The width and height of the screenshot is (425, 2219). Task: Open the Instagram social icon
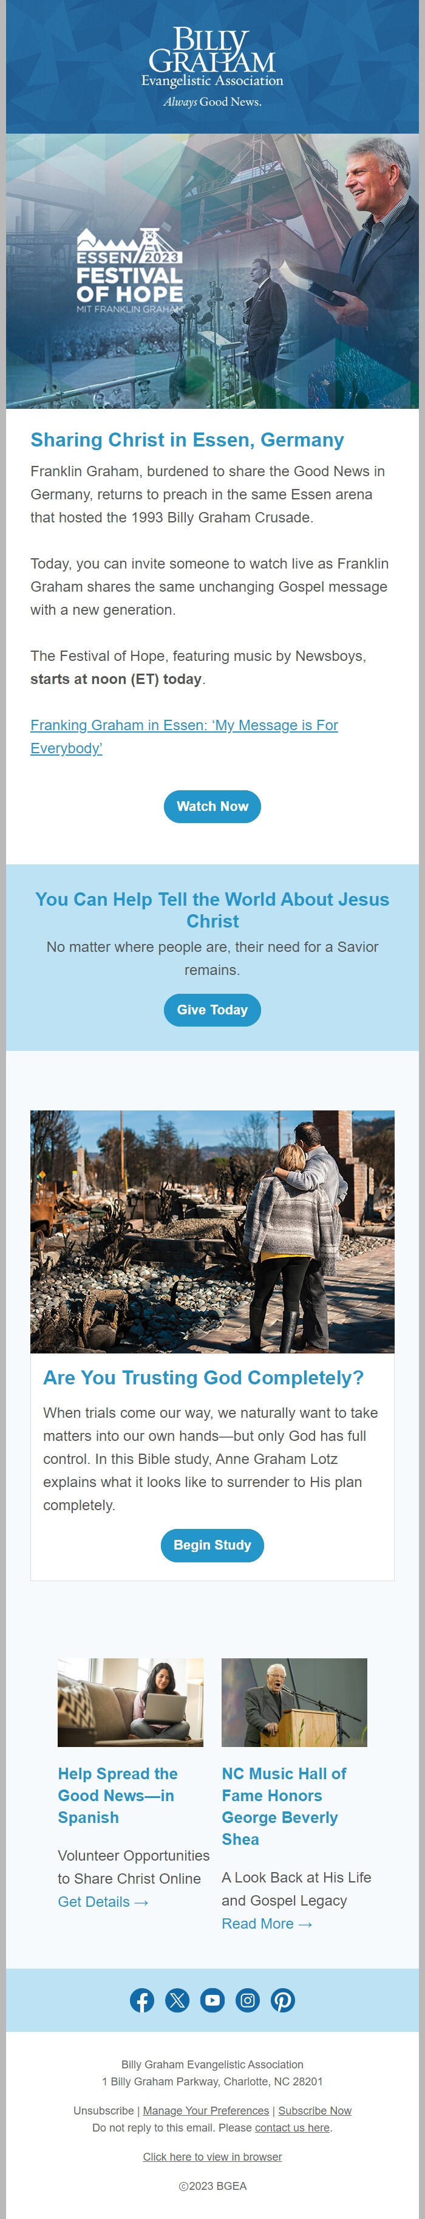pos(248,2000)
